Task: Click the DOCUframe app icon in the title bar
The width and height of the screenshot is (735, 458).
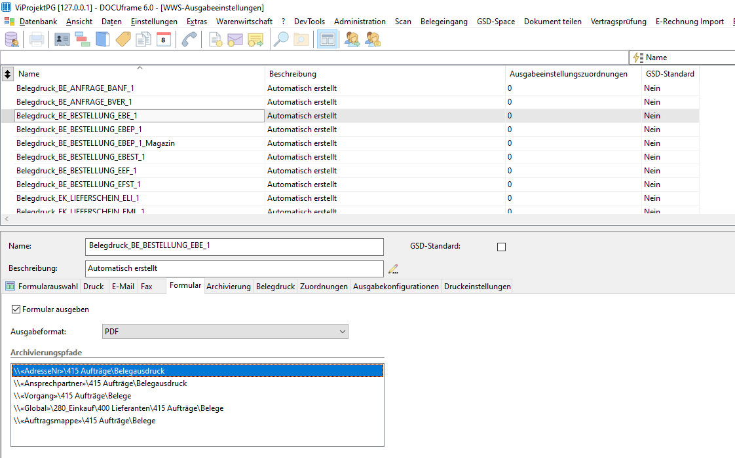Action: pyautogui.click(x=7, y=7)
